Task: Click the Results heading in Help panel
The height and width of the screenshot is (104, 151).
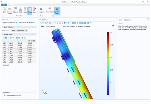Action: [x=120, y=23]
